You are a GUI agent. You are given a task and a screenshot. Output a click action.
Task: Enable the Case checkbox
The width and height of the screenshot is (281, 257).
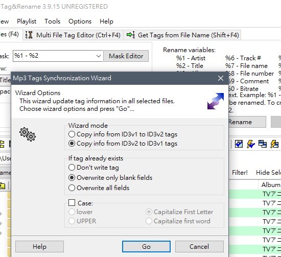pos(72,203)
